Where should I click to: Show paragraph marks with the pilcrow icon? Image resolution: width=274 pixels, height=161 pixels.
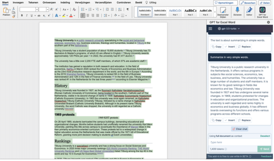[x=127, y=9]
